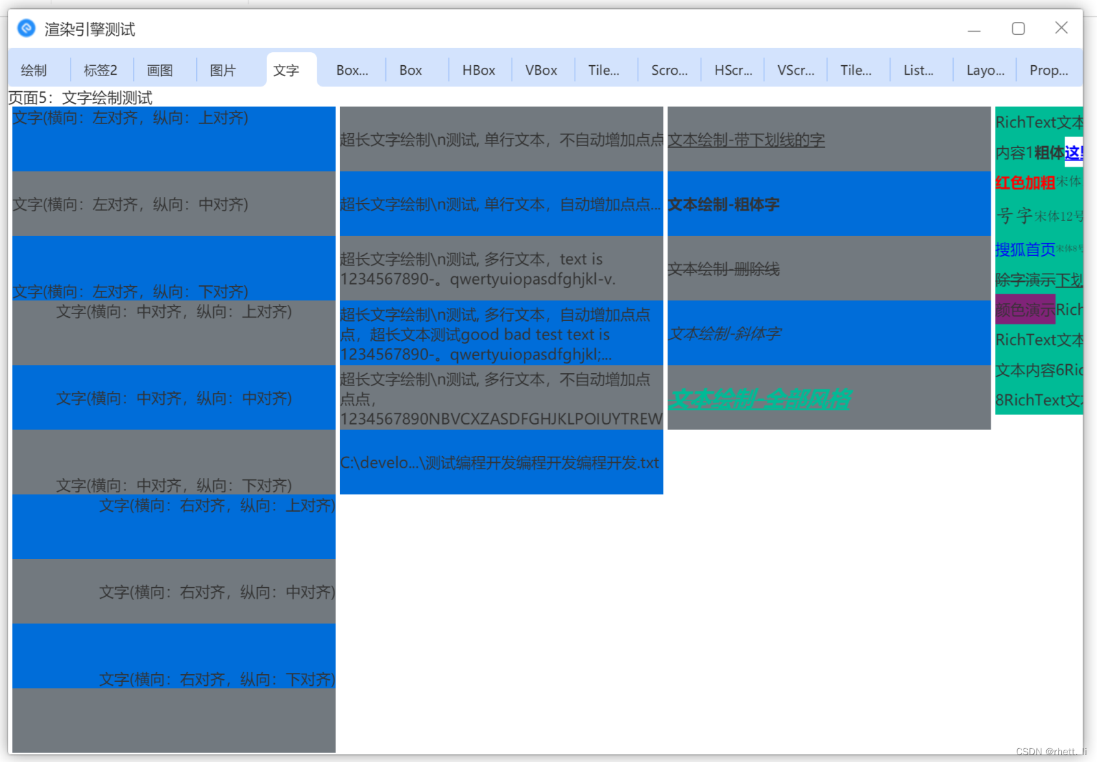Select the 画图 tab
The image size is (1097, 762).
click(160, 70)
